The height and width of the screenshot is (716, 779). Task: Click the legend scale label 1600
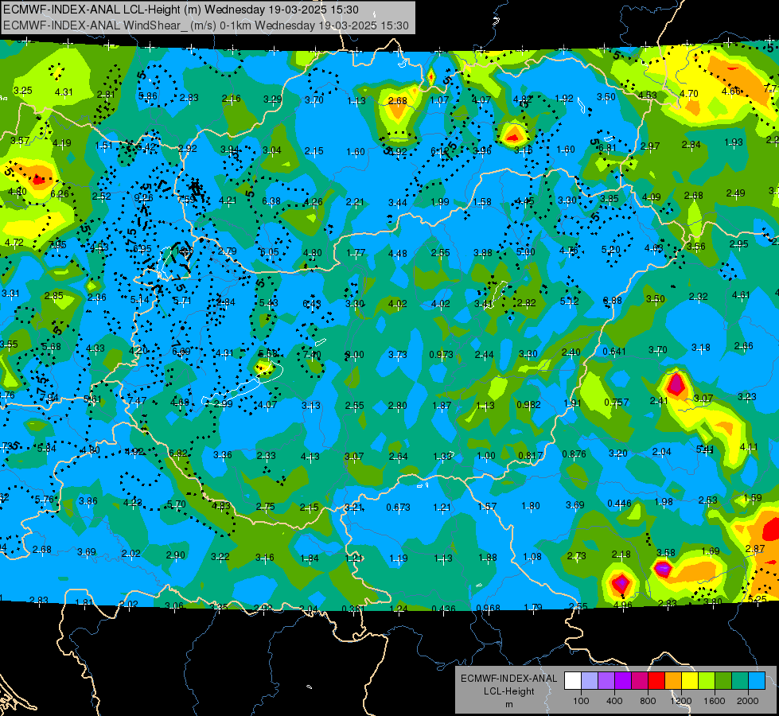click(714, 701)
